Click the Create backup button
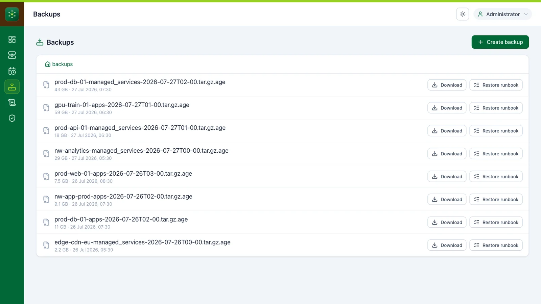This screenshot has height=304, width=541. tap(500, 42)
